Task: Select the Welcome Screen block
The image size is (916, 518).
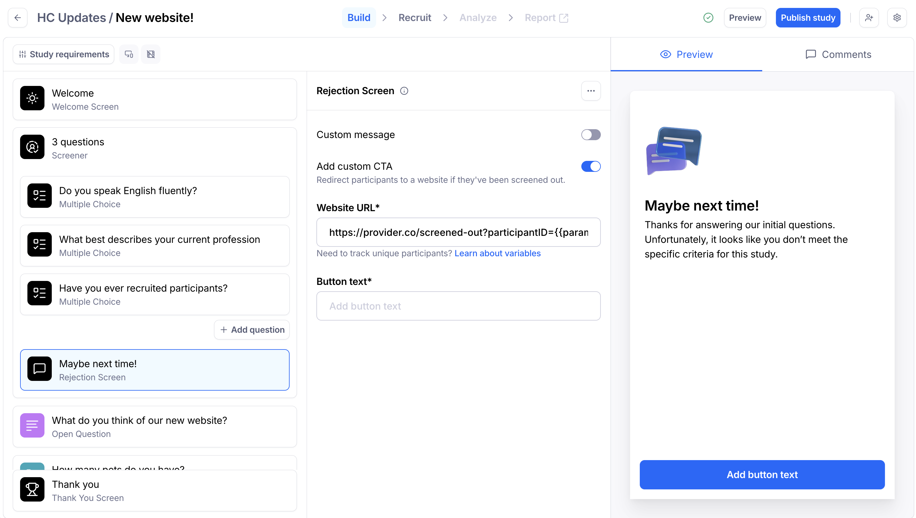Action: click(x=155, y=99)
